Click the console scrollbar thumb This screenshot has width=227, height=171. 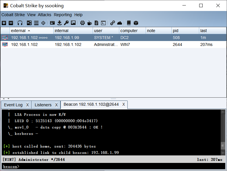(x=223, y=145)
